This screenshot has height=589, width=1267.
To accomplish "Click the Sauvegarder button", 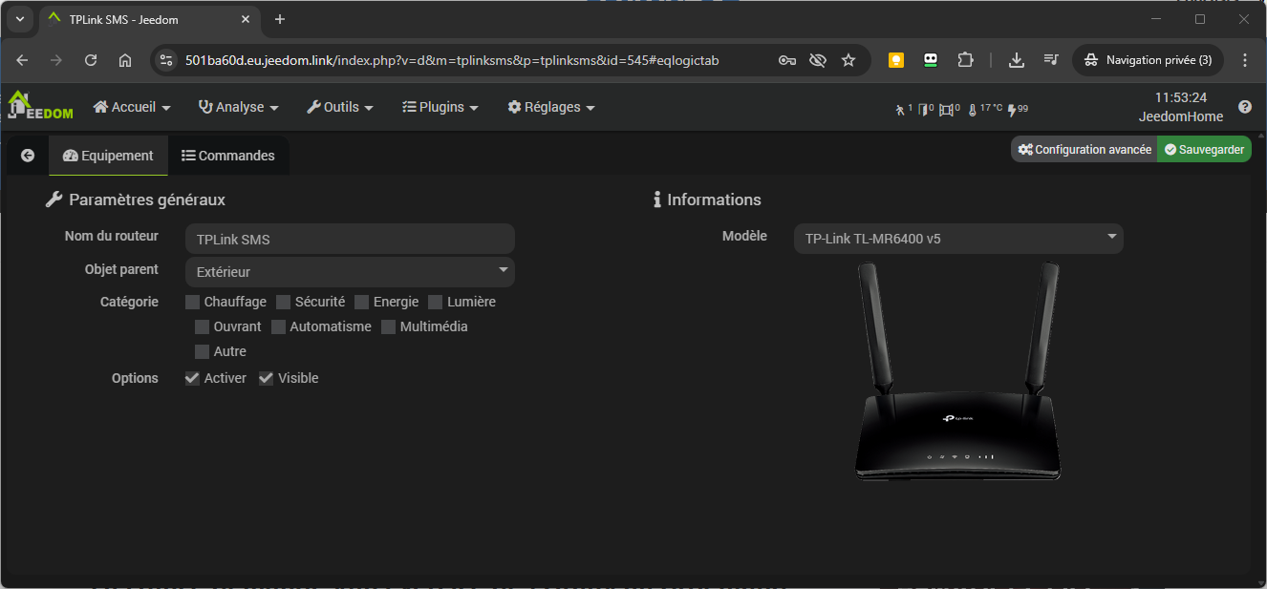I will pos(1204,150).
